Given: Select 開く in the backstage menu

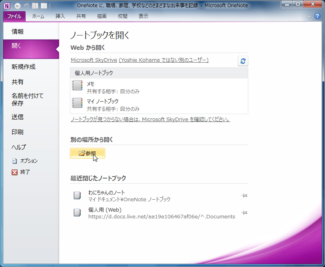Looking at the screenshot, I should click(31, 49).
